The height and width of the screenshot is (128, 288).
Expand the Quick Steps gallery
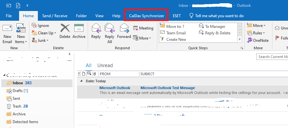[x=239, y=39]
